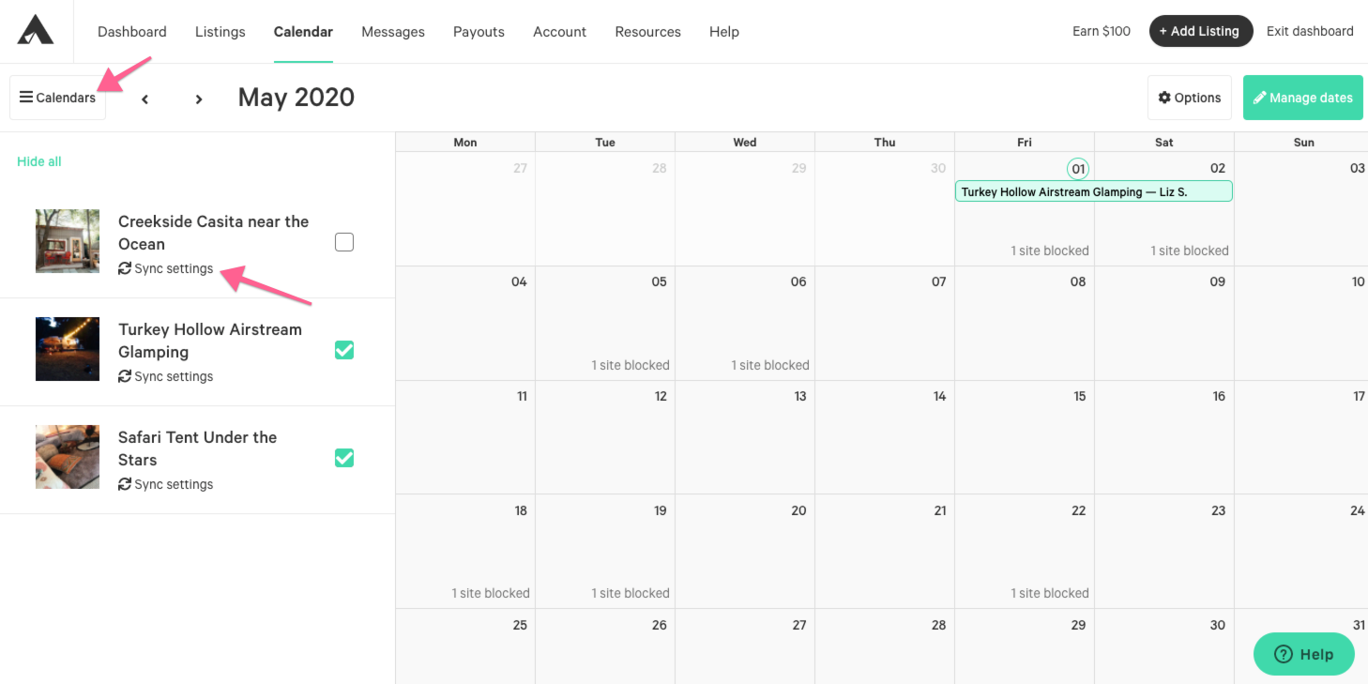This screenshot has width=1368, height=684.
Task: Open the Calendars hamburger menu button
Action: pyautogui.click(x=57, y=98)
